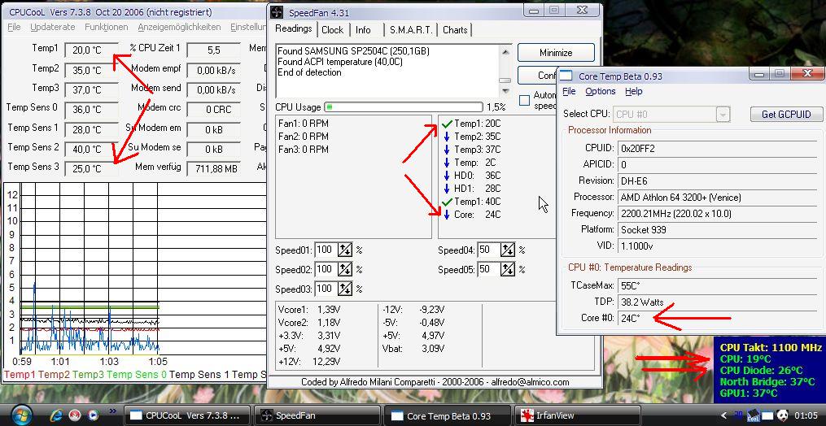
Task: Adjust Speed02 spinner arrows
Action: (x=344, y=270)
